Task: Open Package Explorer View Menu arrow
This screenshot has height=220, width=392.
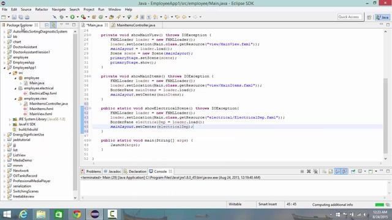Action: coord(61,24)
